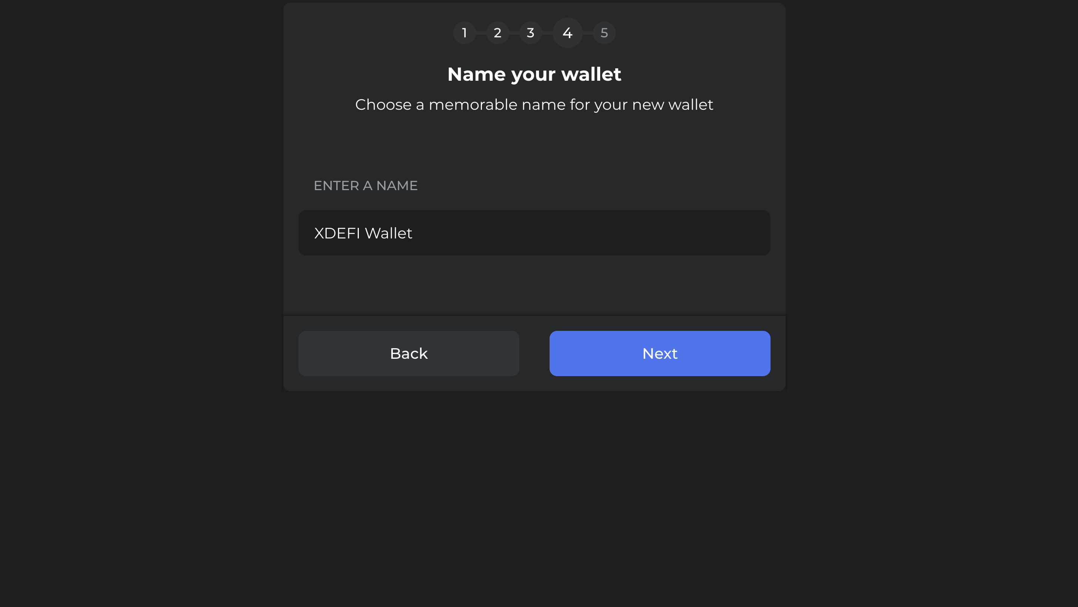Click the "Choose a memorable name" subtitle
The height and width of the screenshot is (607, 1078).
(534, 104)
